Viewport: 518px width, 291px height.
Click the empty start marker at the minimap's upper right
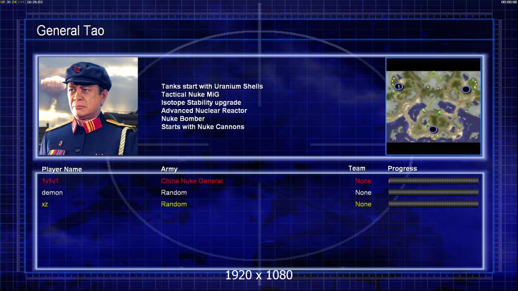pos(466,89)
